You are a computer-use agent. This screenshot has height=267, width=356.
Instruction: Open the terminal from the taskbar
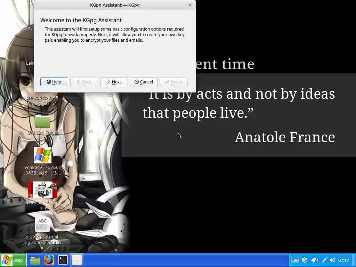(x=63, y=260)
